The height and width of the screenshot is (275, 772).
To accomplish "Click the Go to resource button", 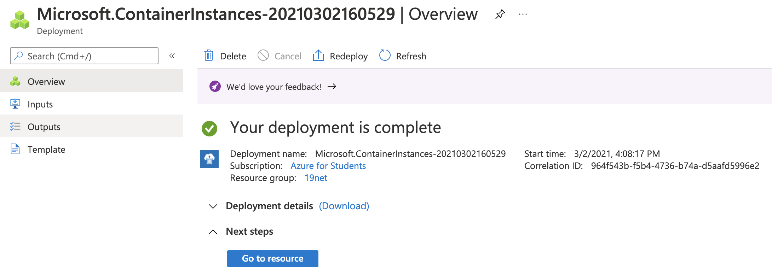I will tap(273, 258).
